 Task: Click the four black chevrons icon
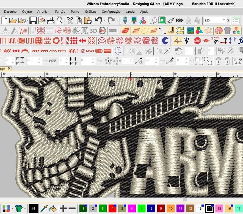coord(180,20)
